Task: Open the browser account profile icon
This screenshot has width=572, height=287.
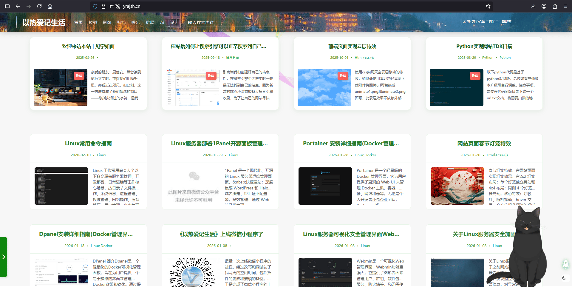Action: (544, 6)
